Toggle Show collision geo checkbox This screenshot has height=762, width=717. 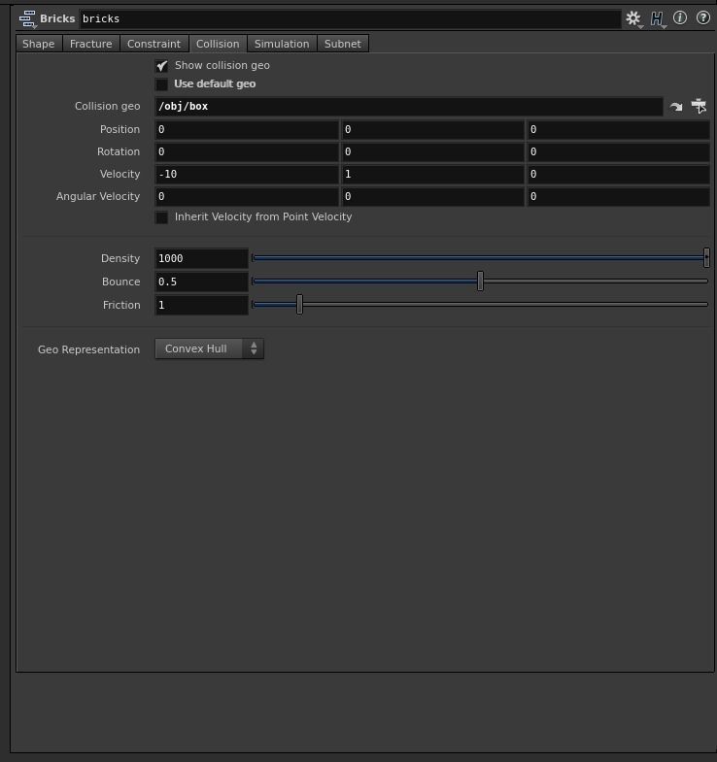(161, 66)
